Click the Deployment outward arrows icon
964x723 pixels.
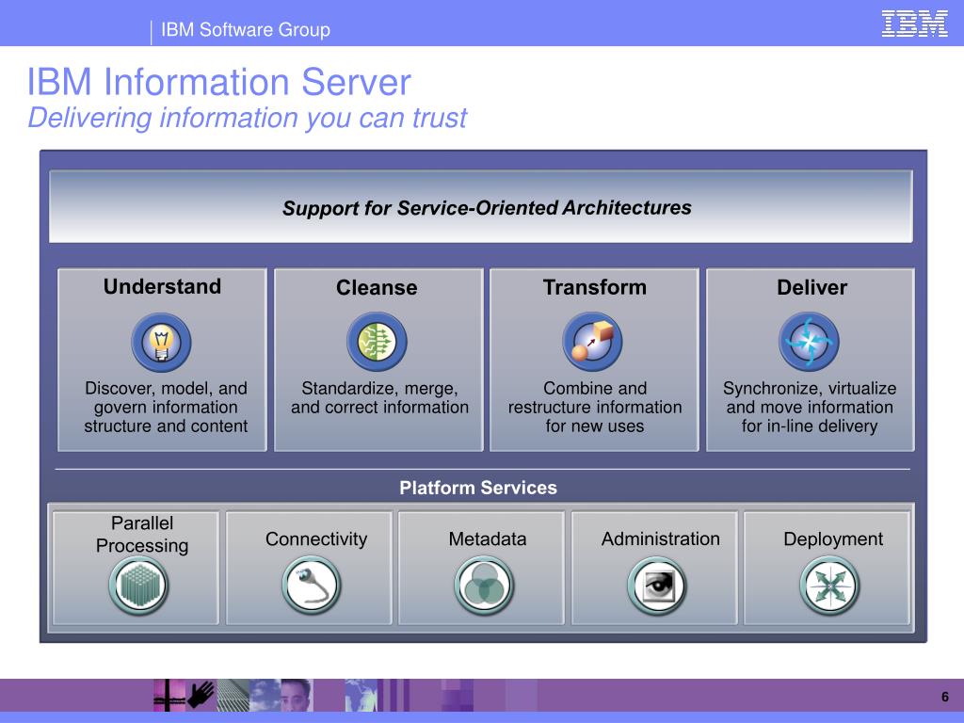tap(830, 586)
